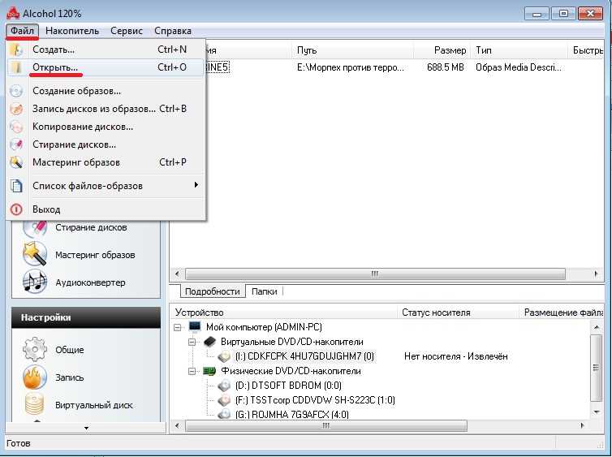
Task: Select the E:\Морпех против терро... path cell
Action: click(x=351, y=67)
